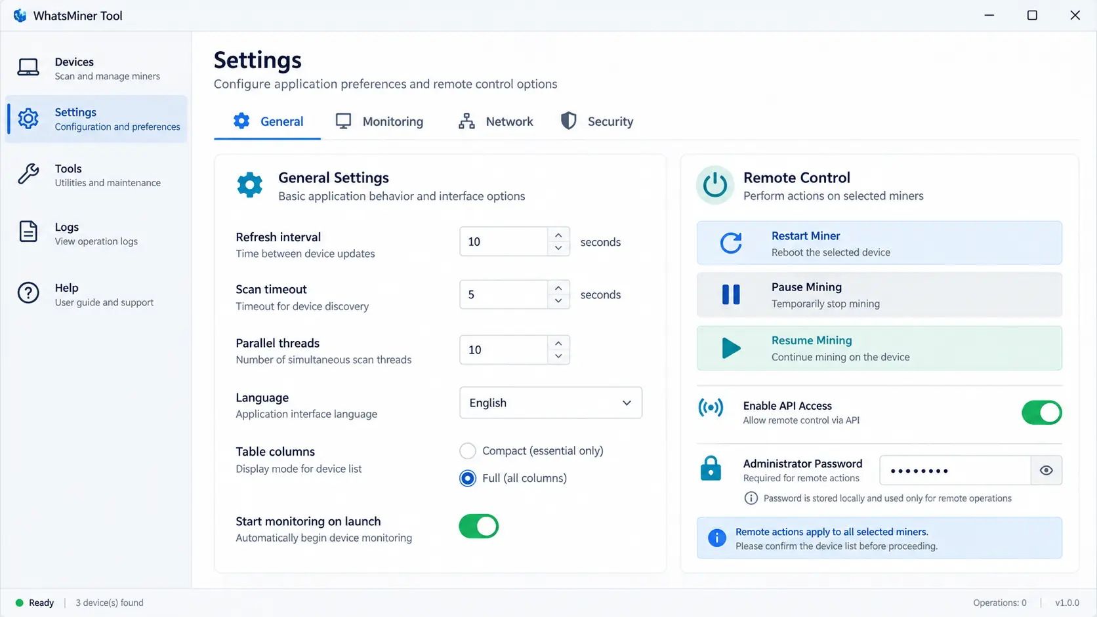Select Compact (essential only) radio button

click(468, 451)
